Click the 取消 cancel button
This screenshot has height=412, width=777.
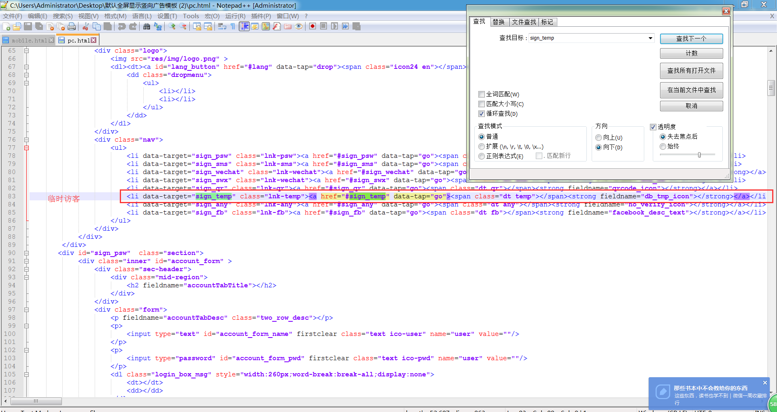(691, 106)
